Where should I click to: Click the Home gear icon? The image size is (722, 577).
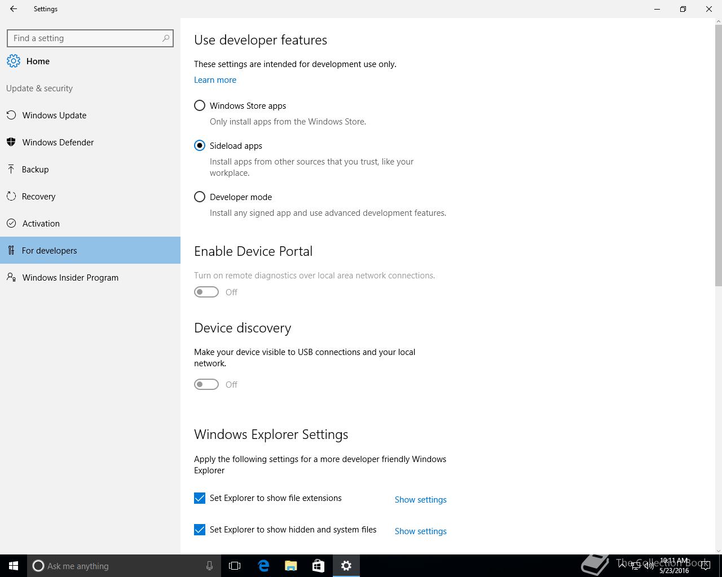pyautogui.click(x=14, y=61)
